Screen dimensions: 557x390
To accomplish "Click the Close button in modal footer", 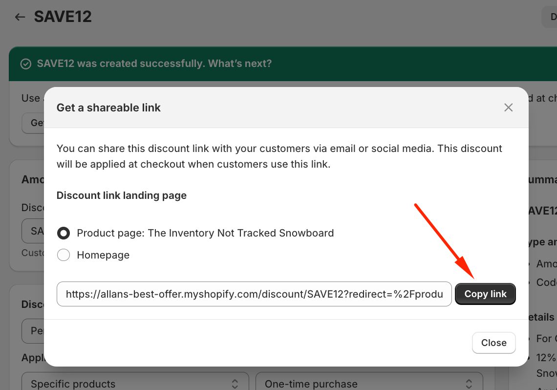I will 493,343.
